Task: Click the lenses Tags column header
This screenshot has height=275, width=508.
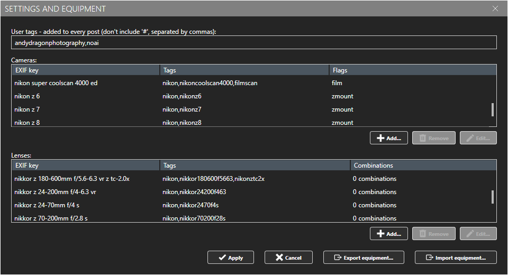Action: [254, 166]
